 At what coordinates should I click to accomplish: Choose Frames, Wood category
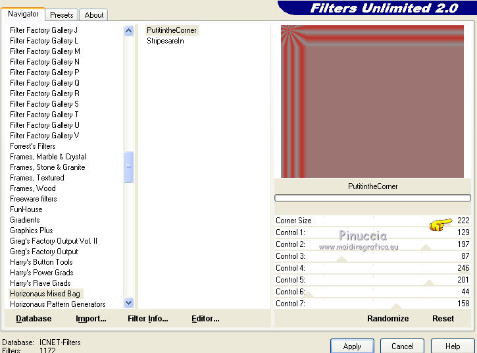tap(32, 188)
